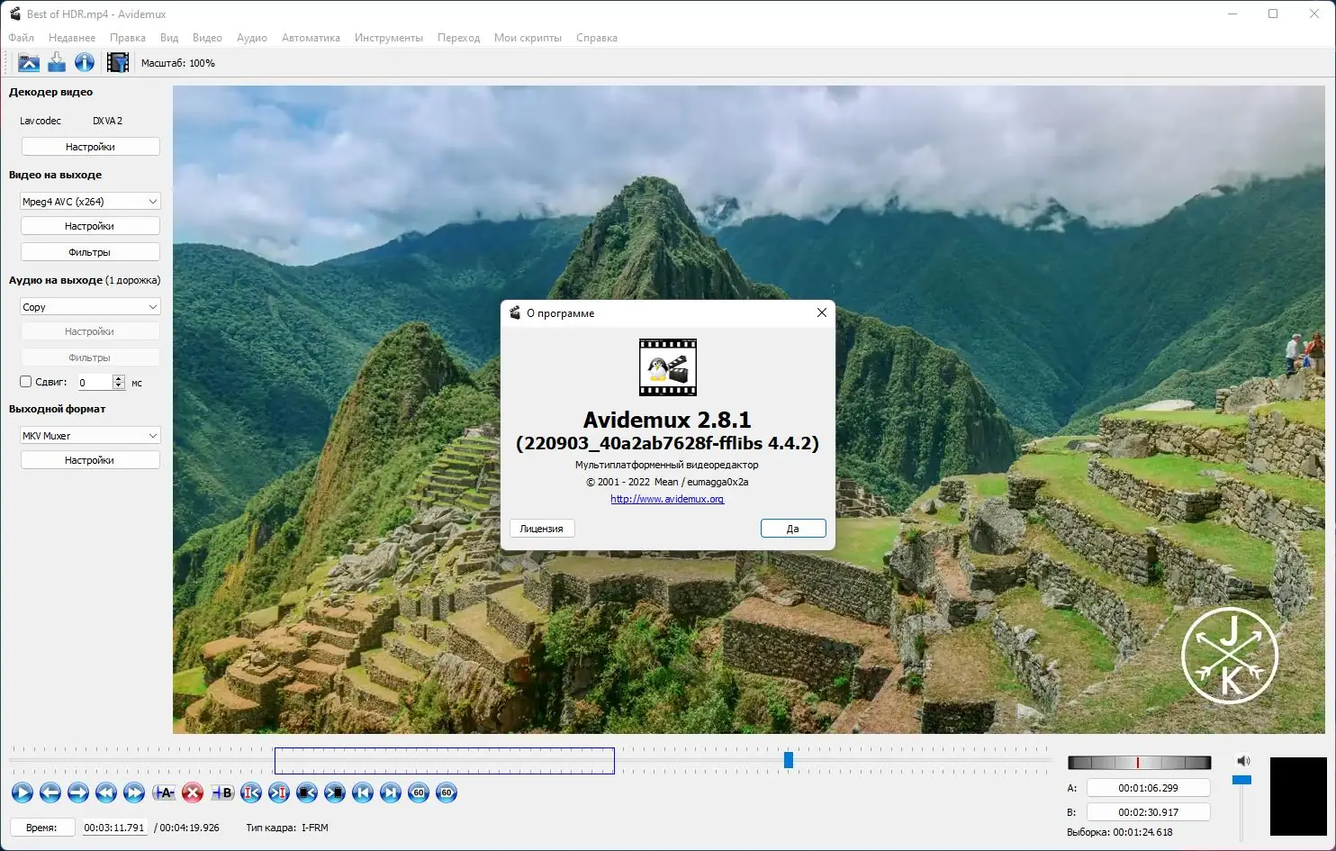Viewport: 1336px width, 851px height.
Task: View the Лицензия information
Action: click(x=541, y=529)
